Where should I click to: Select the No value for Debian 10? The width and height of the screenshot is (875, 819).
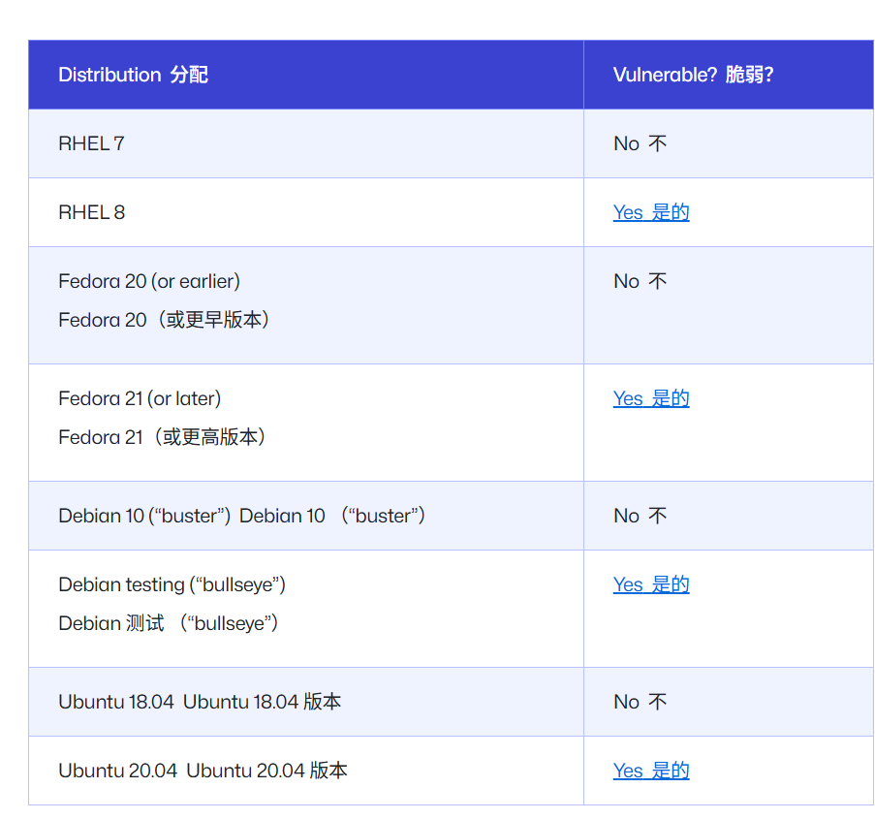point(641,516)
